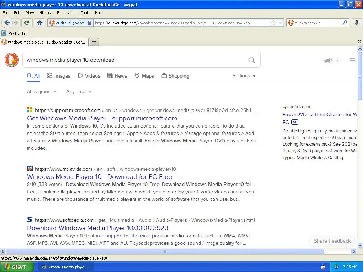Click the vertical scrollbar down arrow
The image size is (363, 272).
360,245
